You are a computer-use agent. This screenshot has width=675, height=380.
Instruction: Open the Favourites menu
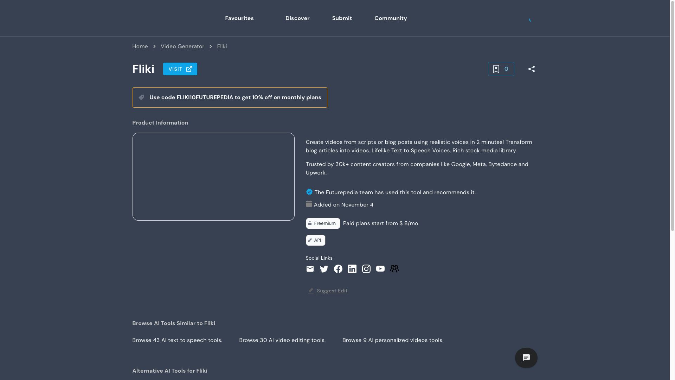click(239, 18)
